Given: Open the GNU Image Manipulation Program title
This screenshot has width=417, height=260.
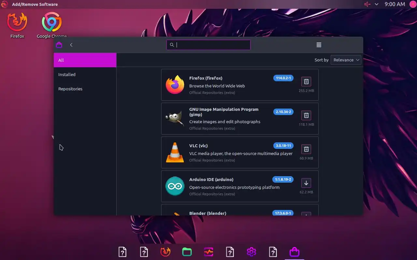Looking at the screenshot, I should pyautogui.click(x=224, y=112).
